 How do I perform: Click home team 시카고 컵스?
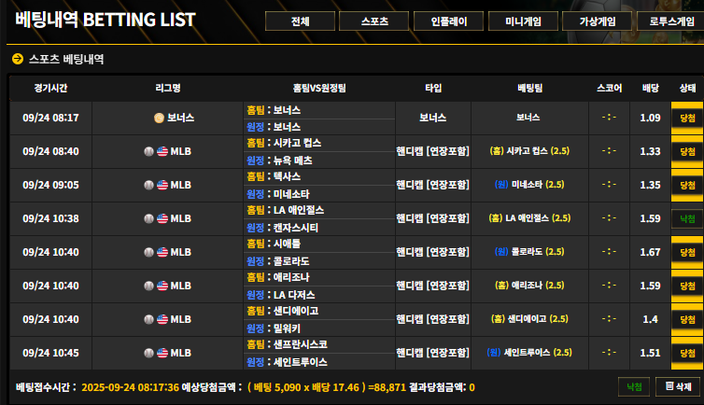coord(297,143)
